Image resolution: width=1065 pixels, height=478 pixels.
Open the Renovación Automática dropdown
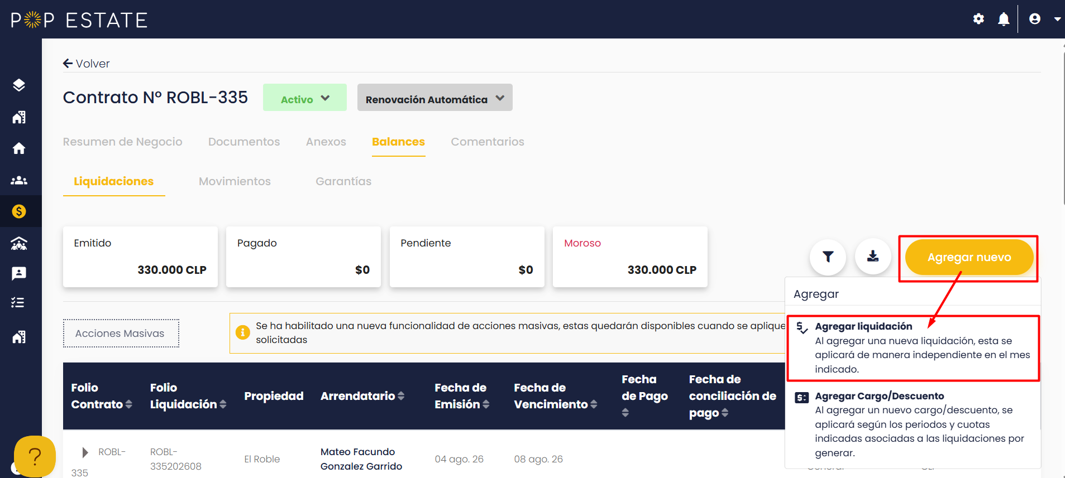pyautogui.click(x=435, y=98)
